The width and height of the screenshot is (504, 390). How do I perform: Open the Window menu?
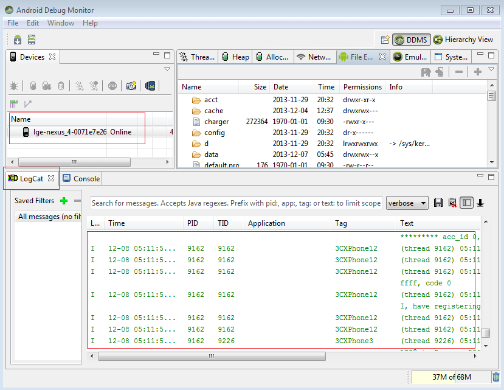61,23
